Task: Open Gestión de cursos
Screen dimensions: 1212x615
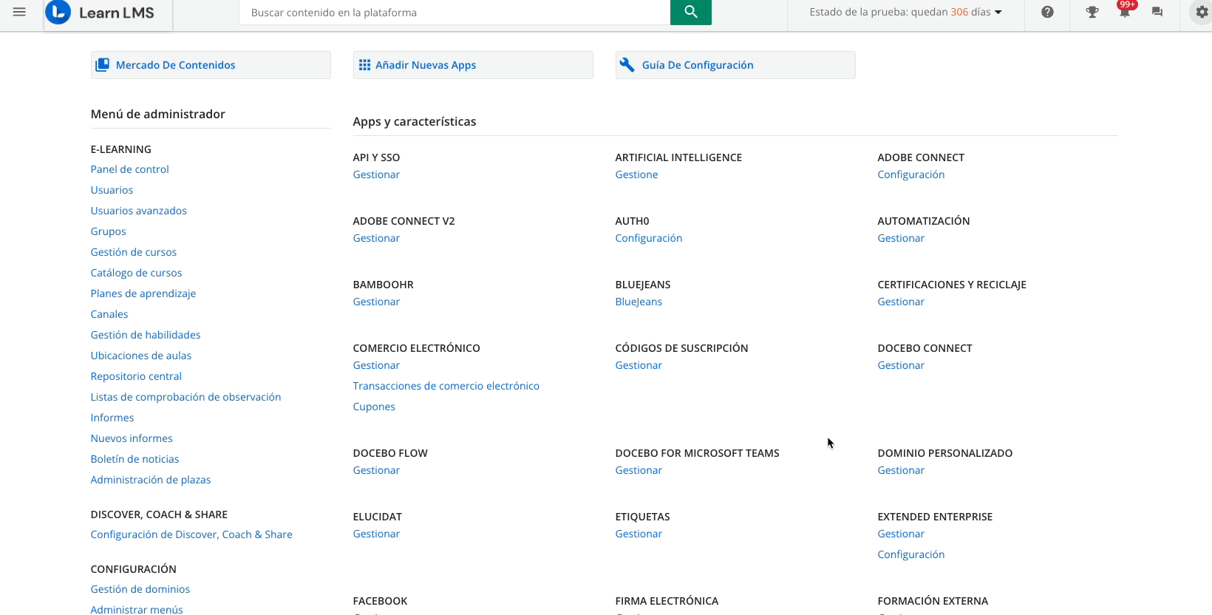Action: tap(133, 252)
